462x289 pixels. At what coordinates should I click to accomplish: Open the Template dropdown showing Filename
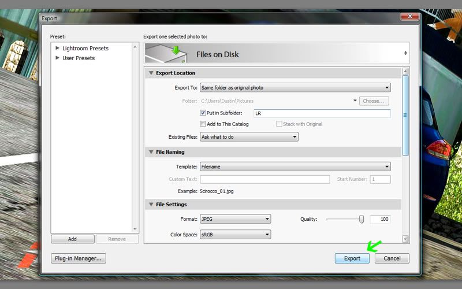[x=295, y=166]
